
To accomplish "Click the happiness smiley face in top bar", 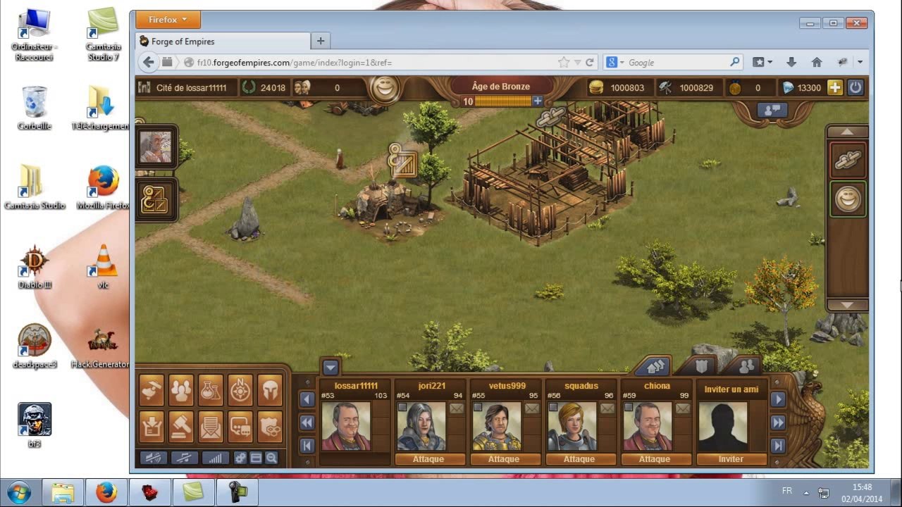I will coord(385,88).
